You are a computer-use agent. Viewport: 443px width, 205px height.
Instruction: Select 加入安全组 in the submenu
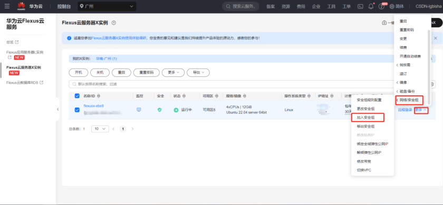[368, 117]
